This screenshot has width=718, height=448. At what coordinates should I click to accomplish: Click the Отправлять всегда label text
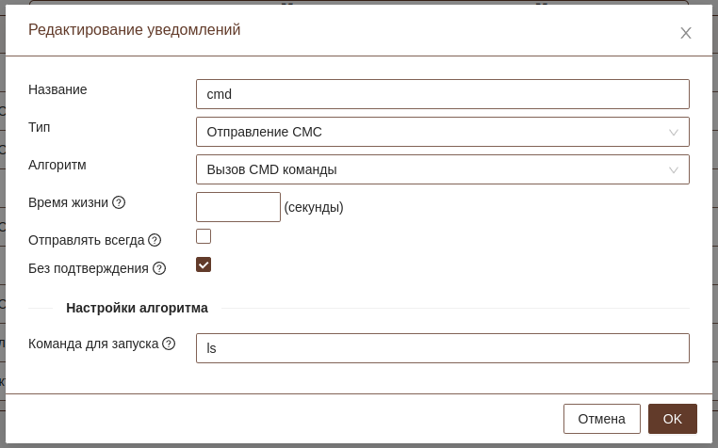[86, 240]
